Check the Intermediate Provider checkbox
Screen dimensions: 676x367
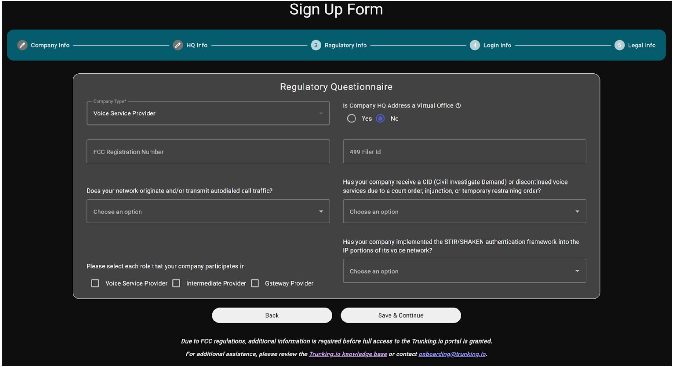pyautogui.click(x=176, y=283)
